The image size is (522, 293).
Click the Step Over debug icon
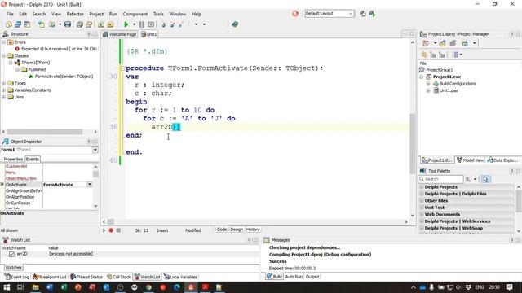click(172, 24)
